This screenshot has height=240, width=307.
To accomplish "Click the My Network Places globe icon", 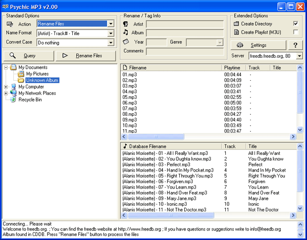I will pyautogui.click(x=13, y=93).
